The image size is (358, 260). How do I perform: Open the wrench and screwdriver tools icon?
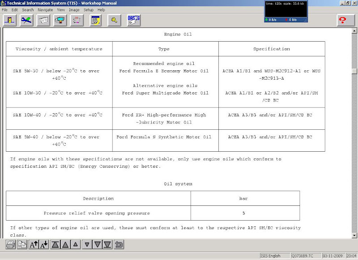(26, 20)
